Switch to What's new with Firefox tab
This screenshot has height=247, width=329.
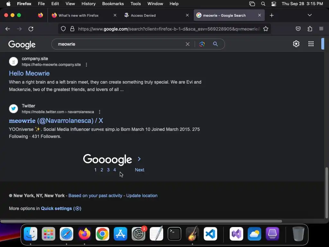click(x=84, y=15)
